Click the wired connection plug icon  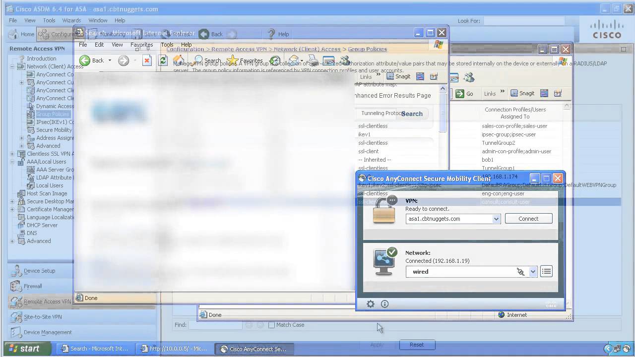point(520,272)
